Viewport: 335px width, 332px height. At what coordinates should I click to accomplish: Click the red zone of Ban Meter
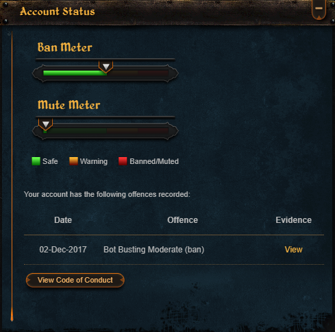[153, 73]
